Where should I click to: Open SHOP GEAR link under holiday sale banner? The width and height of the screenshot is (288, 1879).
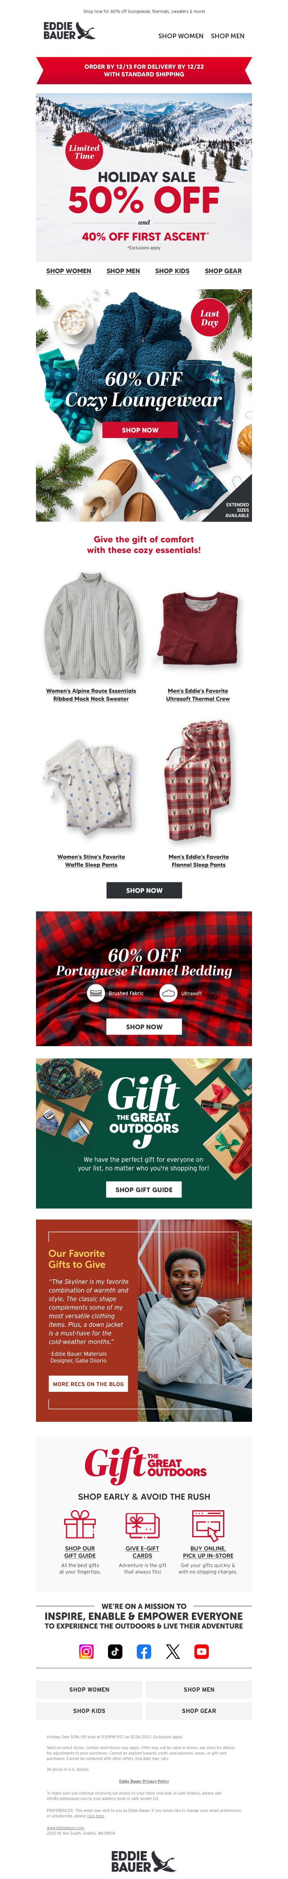[x=223, y=271]
